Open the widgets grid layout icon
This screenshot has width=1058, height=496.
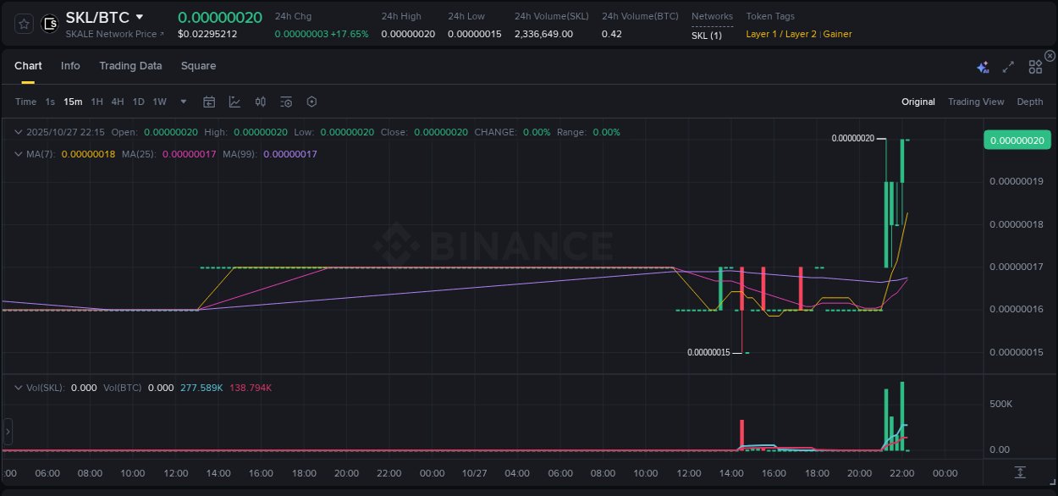point(1034,66)
